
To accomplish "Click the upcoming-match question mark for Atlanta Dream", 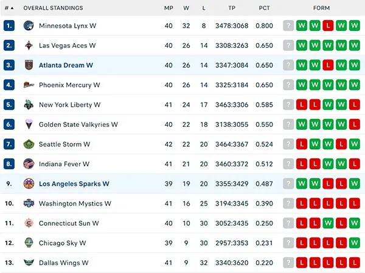I will coord(288,65).
